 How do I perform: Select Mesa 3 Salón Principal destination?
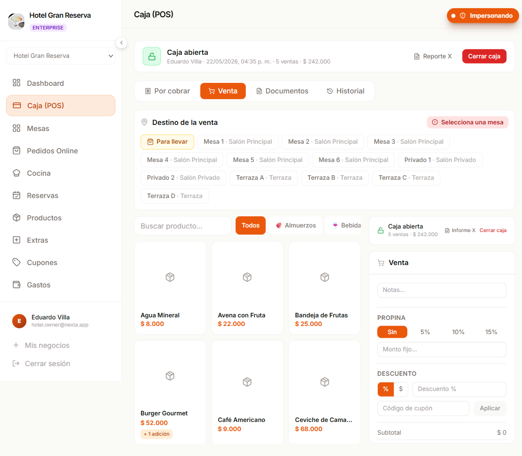[x=408, y=142]
